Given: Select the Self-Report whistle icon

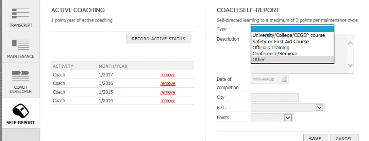Looking at the screenshot, I should pos(21,111).
